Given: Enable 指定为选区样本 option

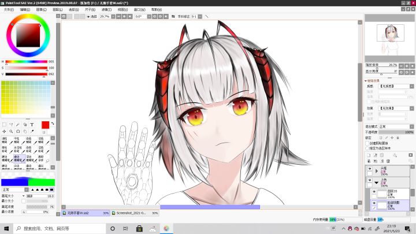Looking at the screenshot, I should 367,148.
